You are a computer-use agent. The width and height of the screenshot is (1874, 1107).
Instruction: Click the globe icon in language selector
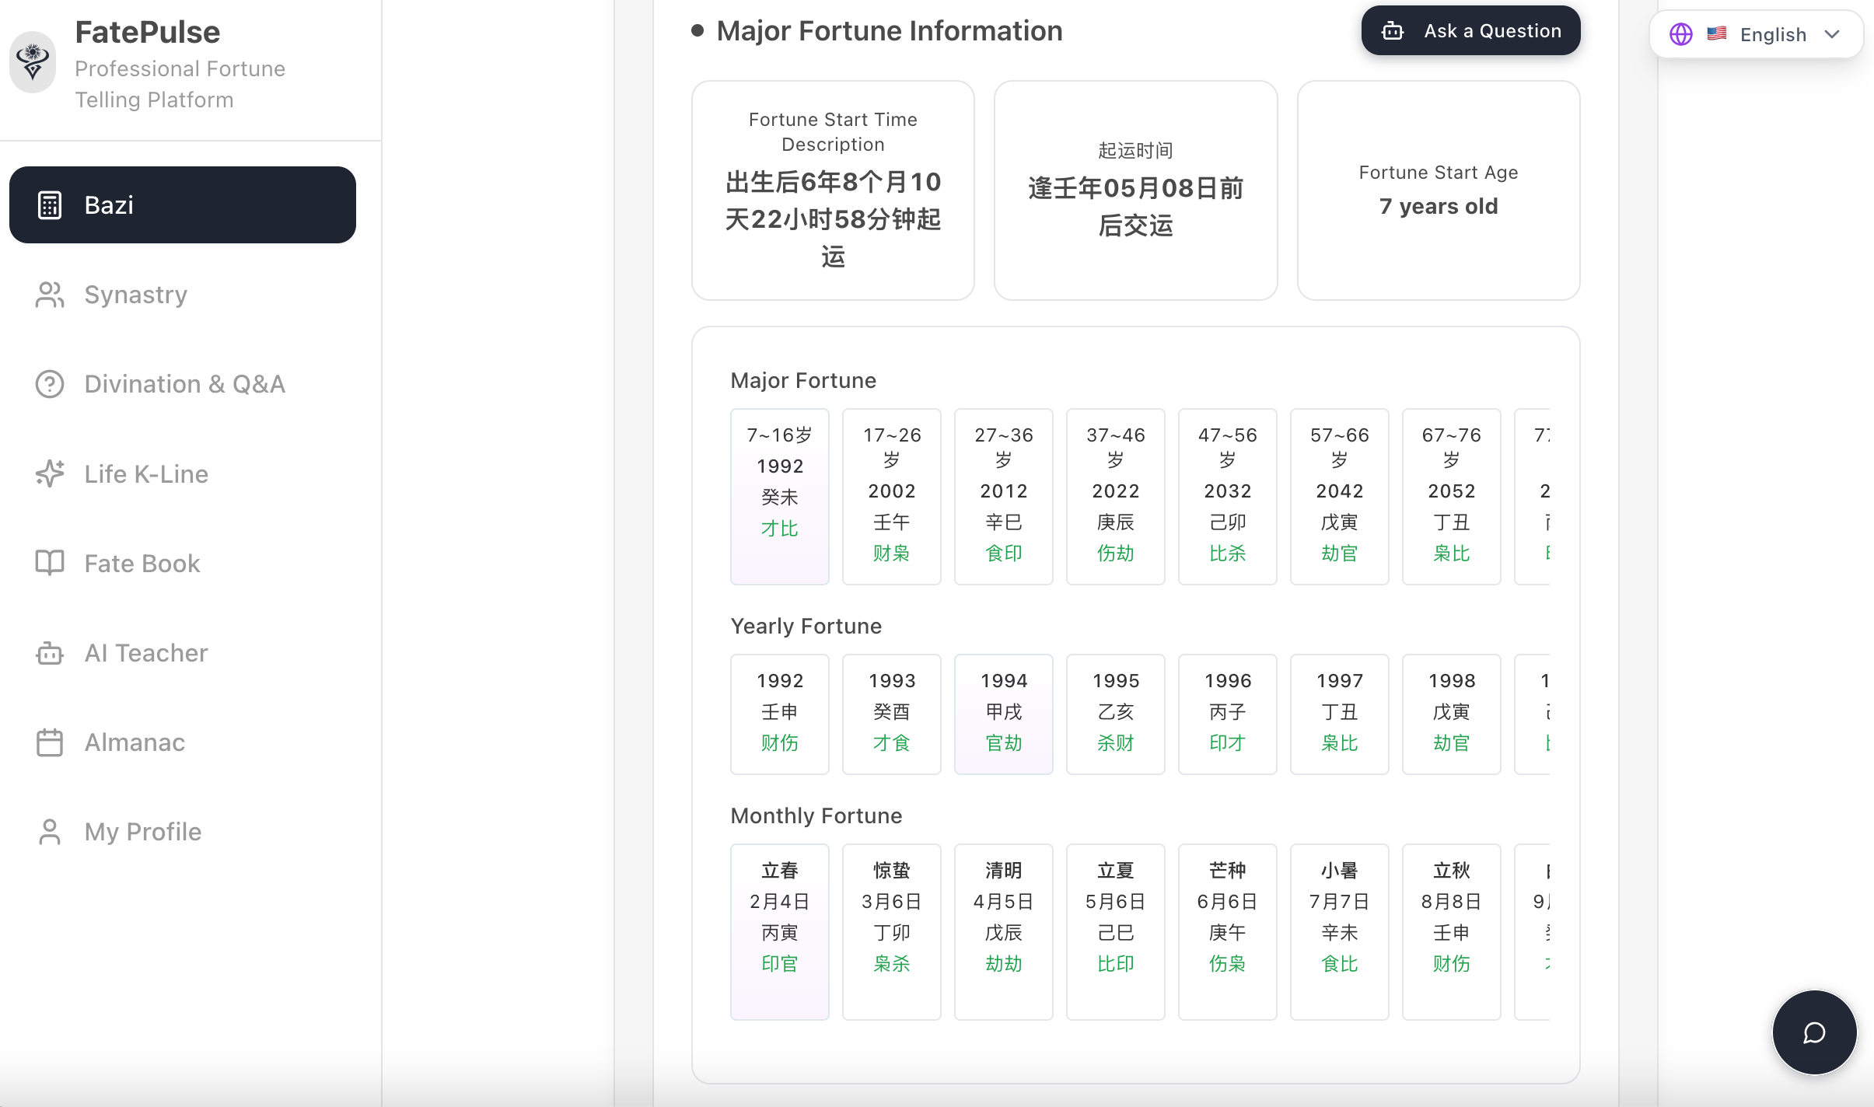(1681, 34)
